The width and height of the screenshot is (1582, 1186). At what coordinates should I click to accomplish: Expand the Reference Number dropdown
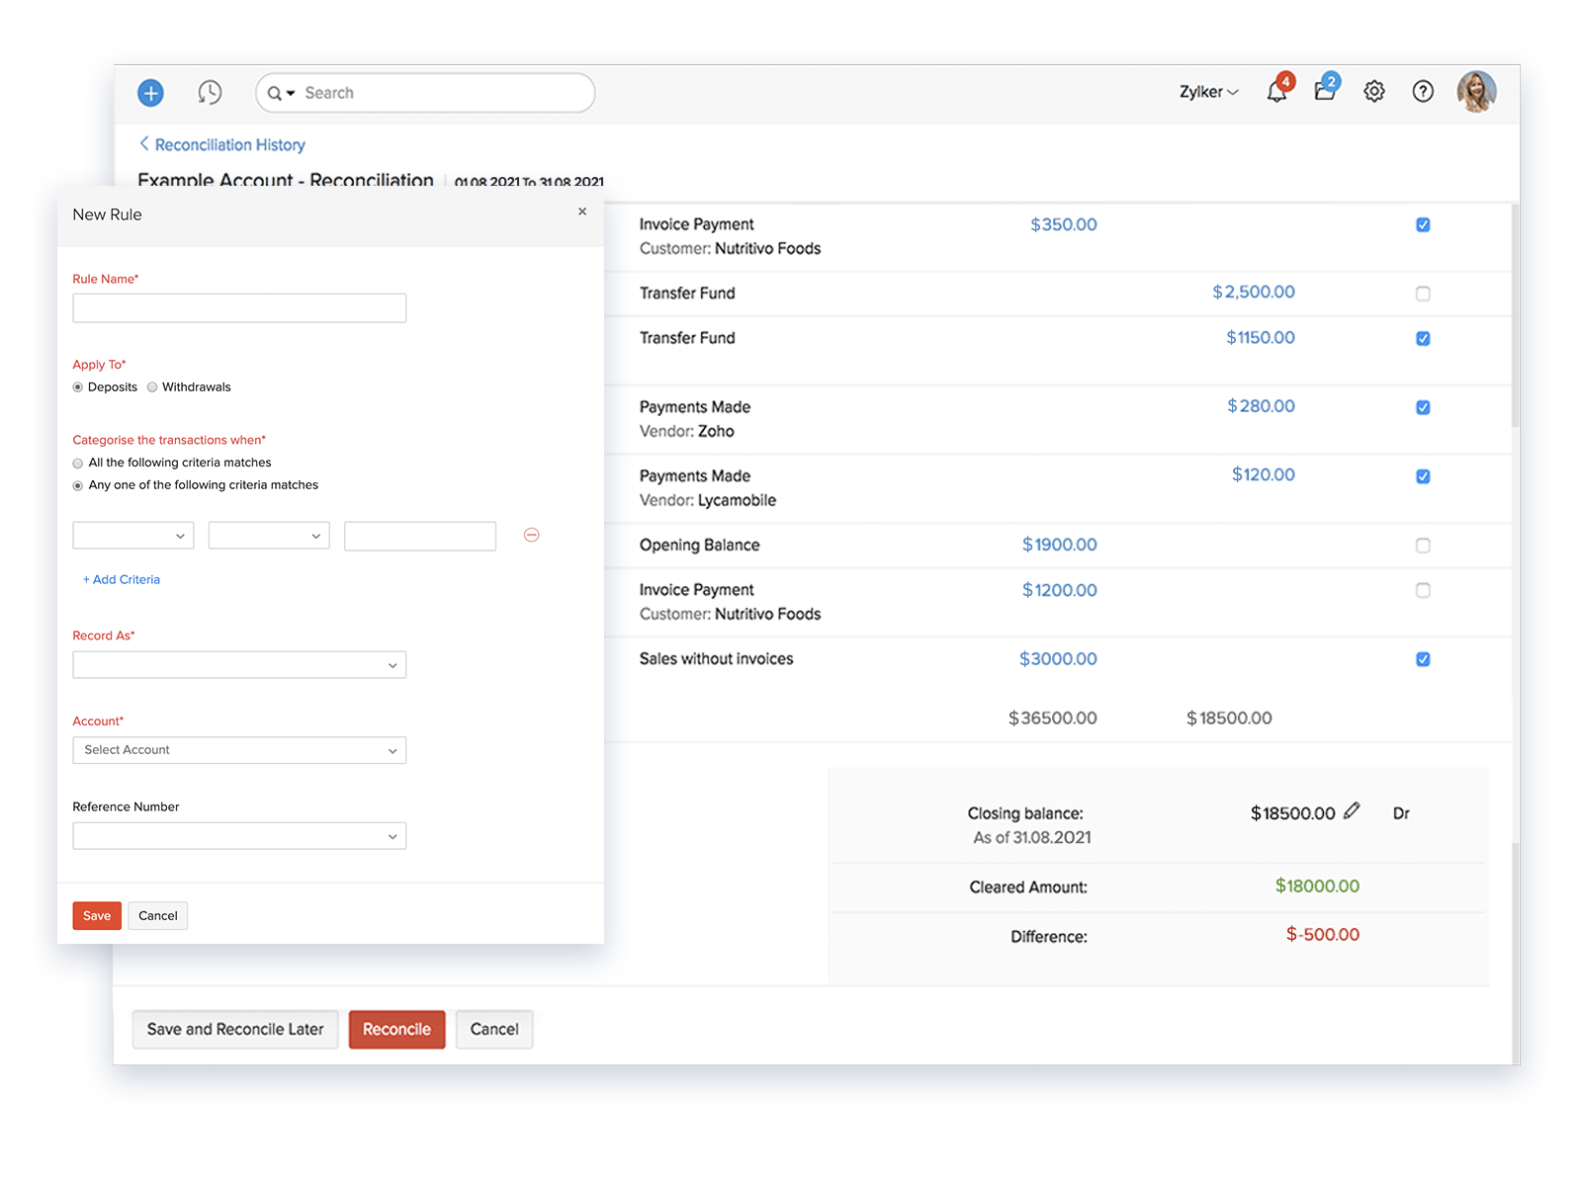tap(239, 836)
